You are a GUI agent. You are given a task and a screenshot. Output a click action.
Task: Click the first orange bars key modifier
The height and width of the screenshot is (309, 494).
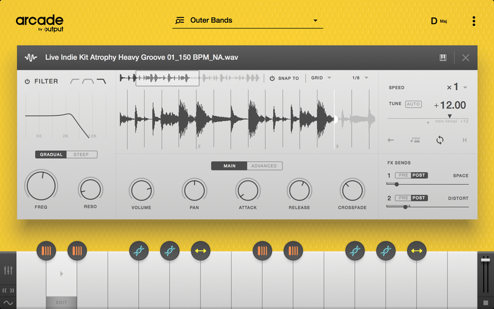[x=46, y=251]
